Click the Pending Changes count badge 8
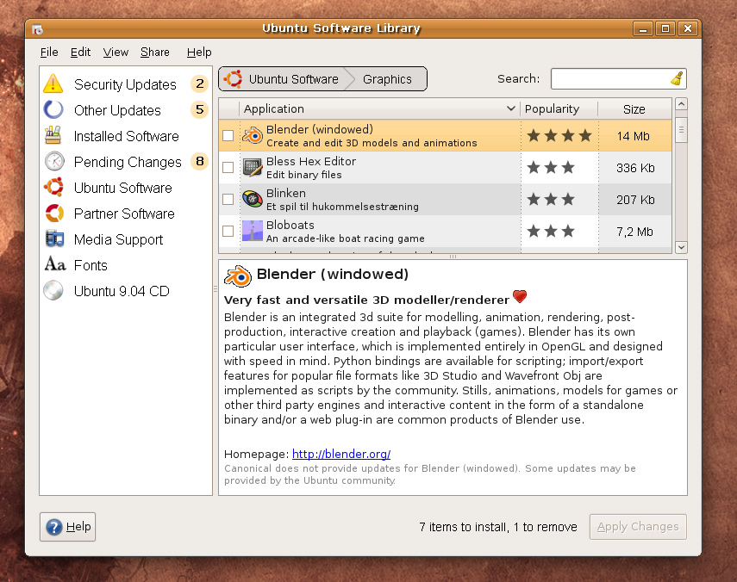The width and height of the screenshot is (737, 582). point(200,161)
